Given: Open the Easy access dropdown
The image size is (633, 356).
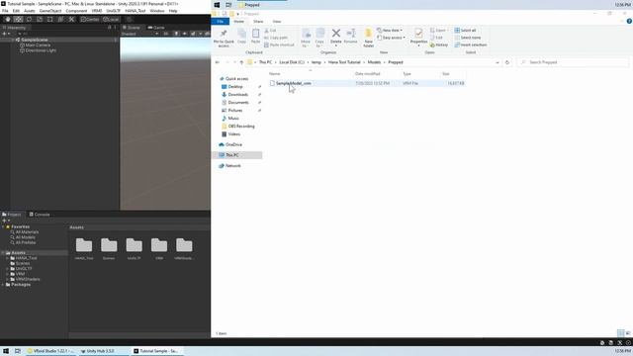Looking at the screenshot, I should (391, 38).
